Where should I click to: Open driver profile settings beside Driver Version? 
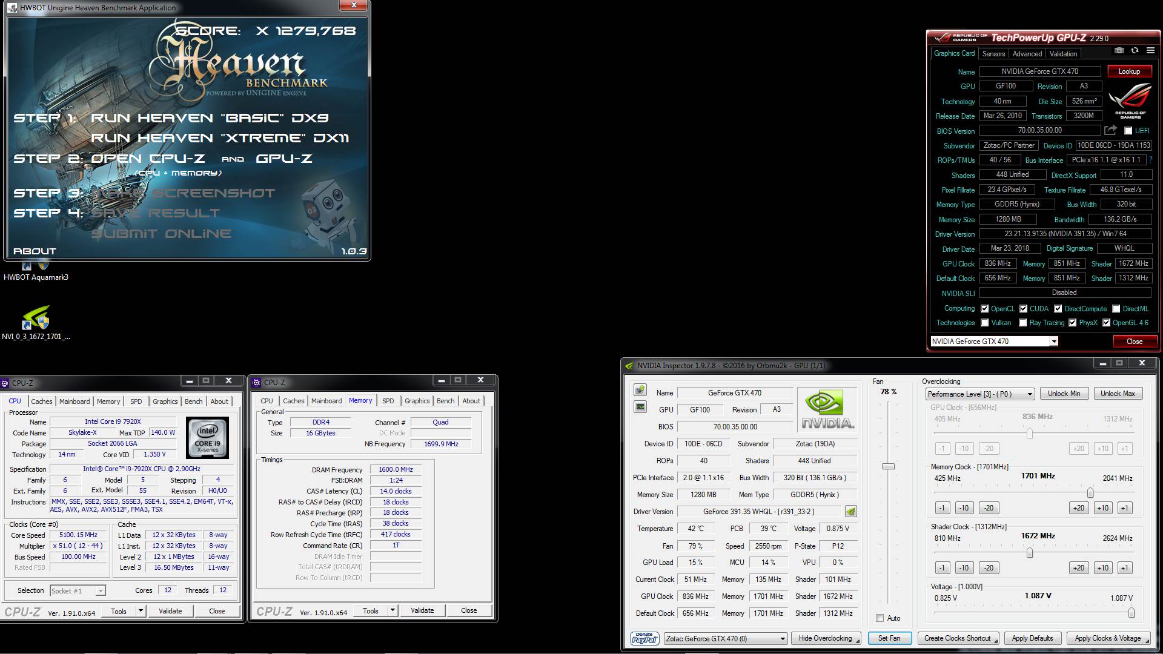click(850, 512)
